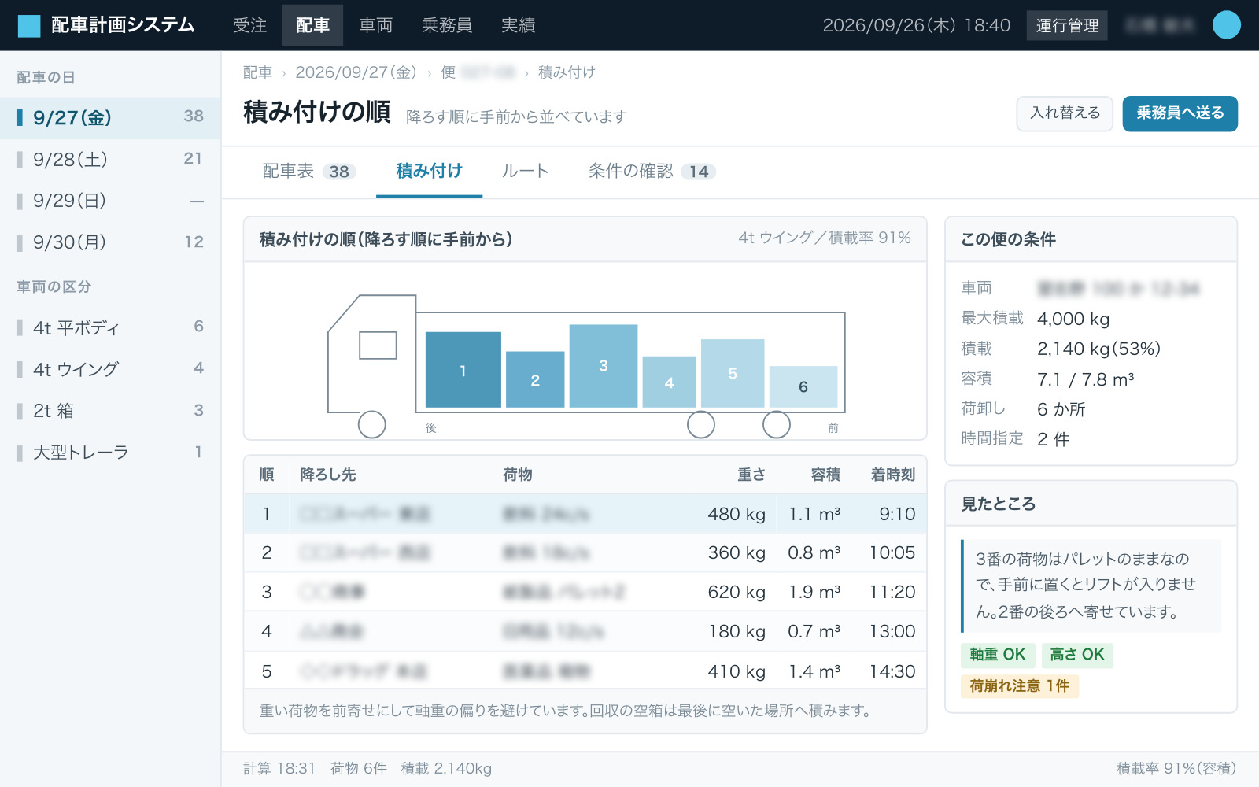Open the 実績 menu
Image resolution: width=1259 pixels, height=787 pixels.
(x=518, y=25)
